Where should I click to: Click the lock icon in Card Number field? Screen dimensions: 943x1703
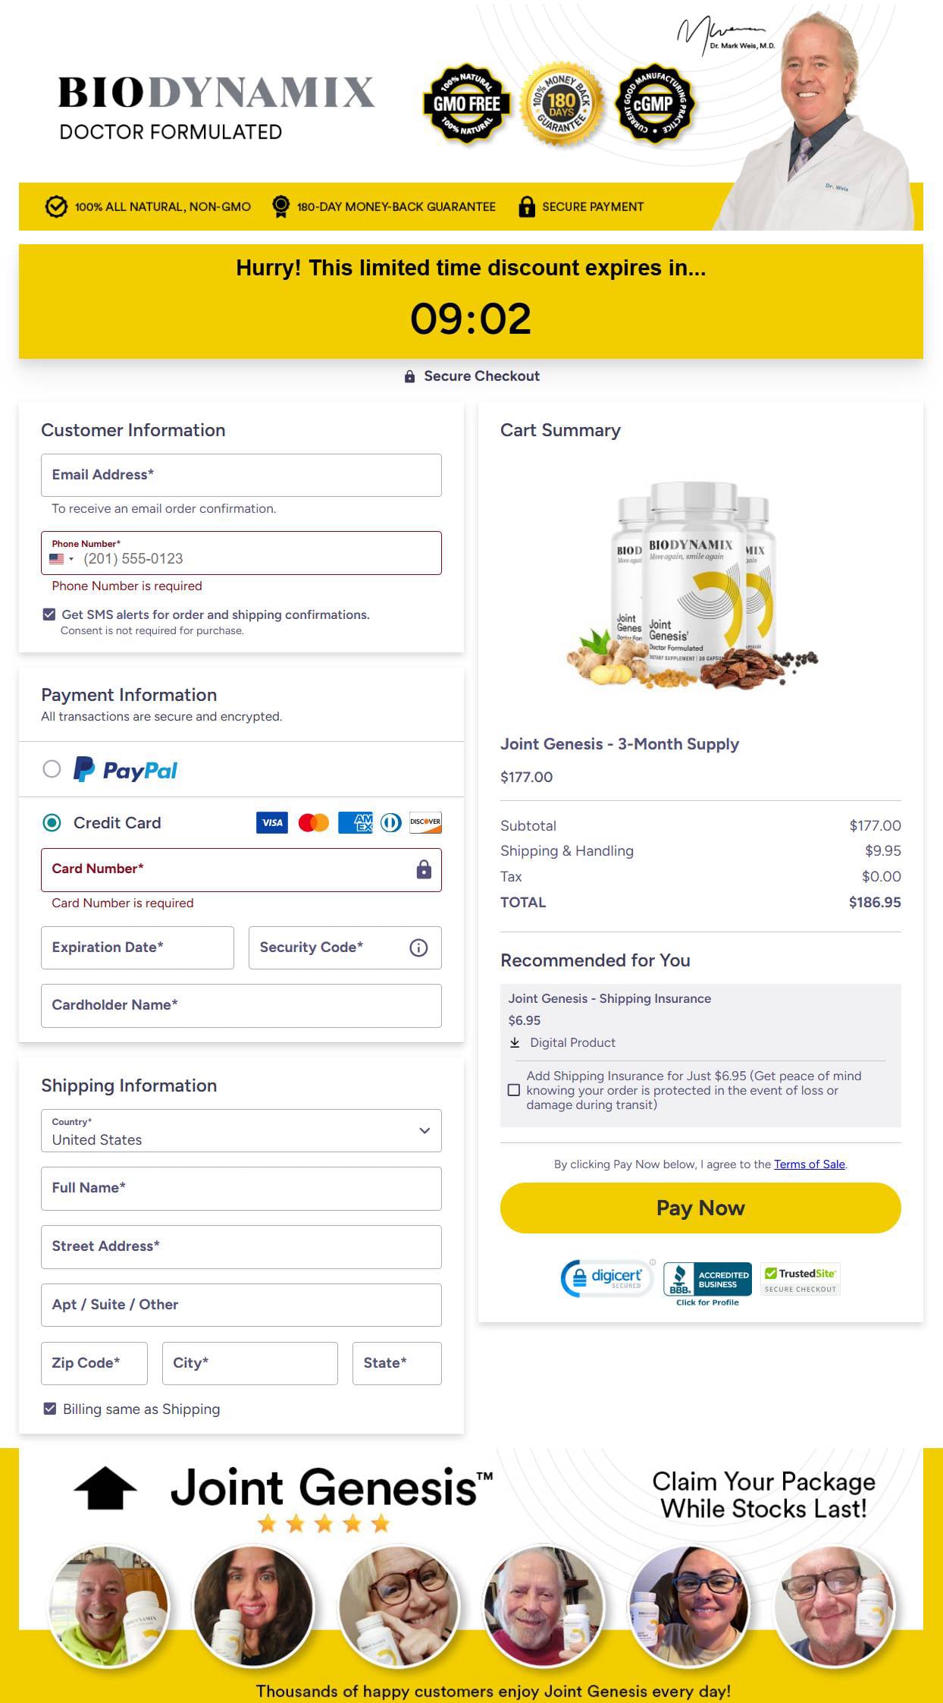424,869
